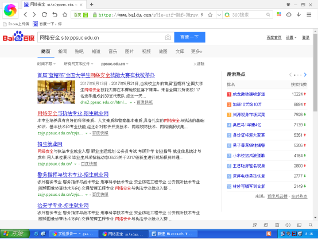The width and height of the screenshot is (318, 239).
Task: Click the 百度一下 search button
Action: coord(189,37)
